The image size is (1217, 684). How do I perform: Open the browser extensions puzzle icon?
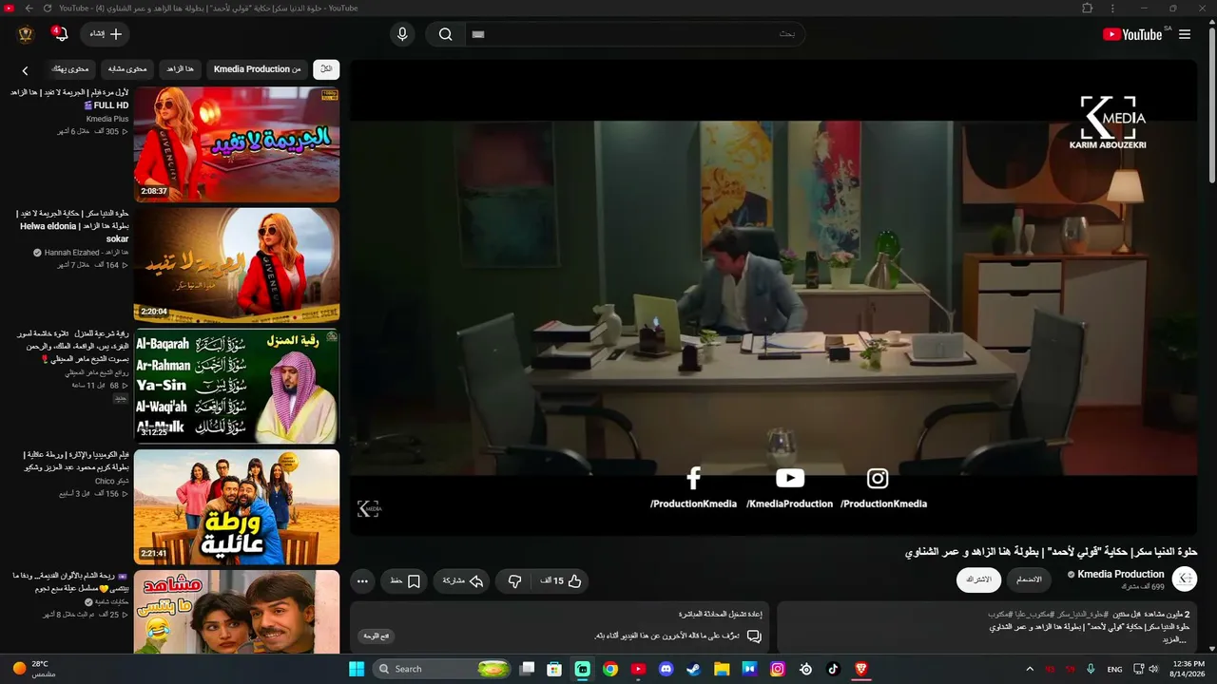tap(1088, 8)
